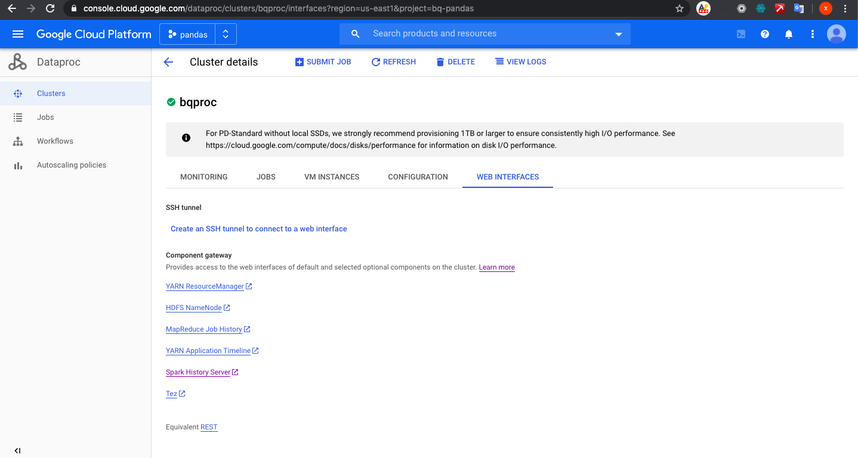
Task: Open the Equivalent REST link
Action: click(x=209, y=427)
